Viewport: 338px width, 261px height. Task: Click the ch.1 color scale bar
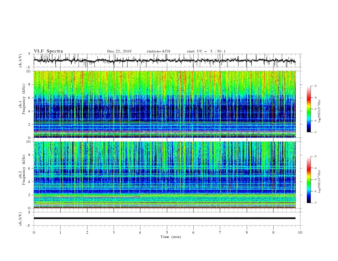(x=309, y=109)
